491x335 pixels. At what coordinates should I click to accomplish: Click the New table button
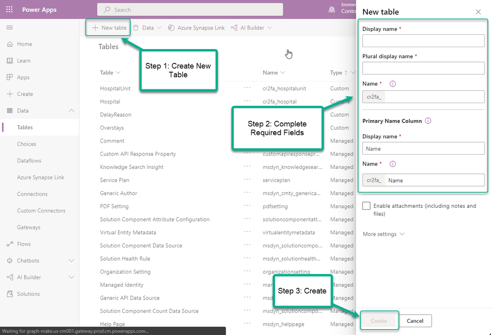point(109,28)
